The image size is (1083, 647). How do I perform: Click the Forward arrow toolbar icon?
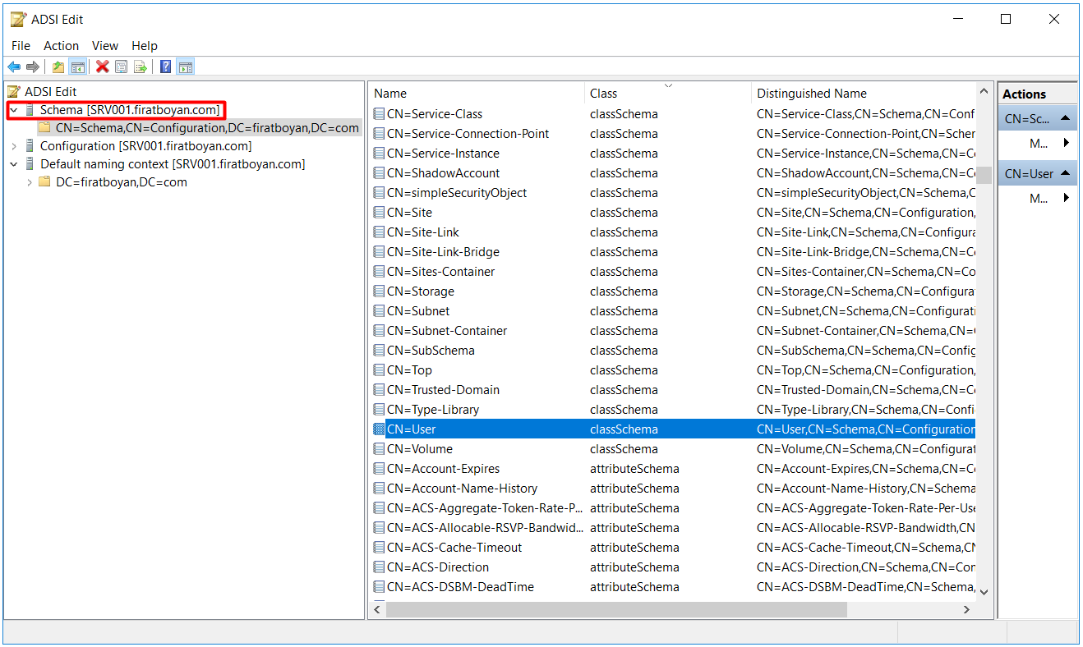(33, 67)
